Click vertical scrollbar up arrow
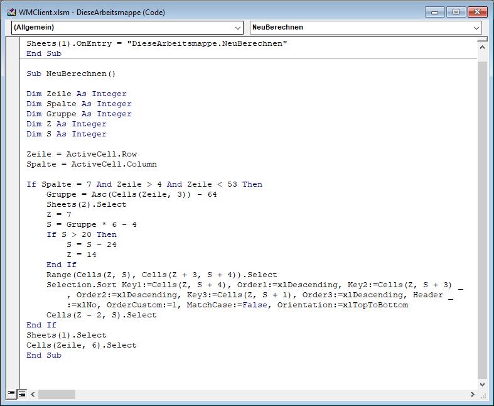This screenshot has height=406, width=494. click(x=482, y=48)
